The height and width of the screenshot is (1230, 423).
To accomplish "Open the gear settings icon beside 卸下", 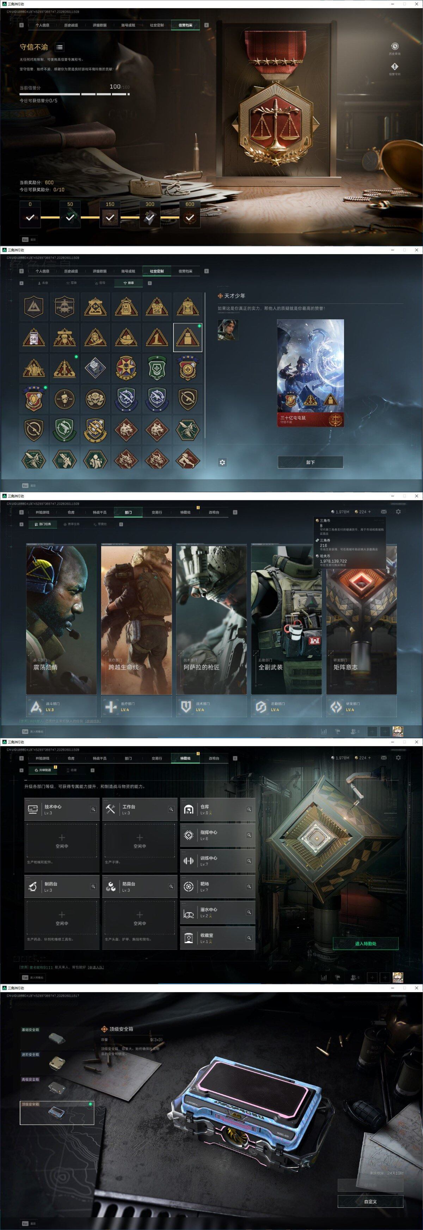I will pos(222,462).
